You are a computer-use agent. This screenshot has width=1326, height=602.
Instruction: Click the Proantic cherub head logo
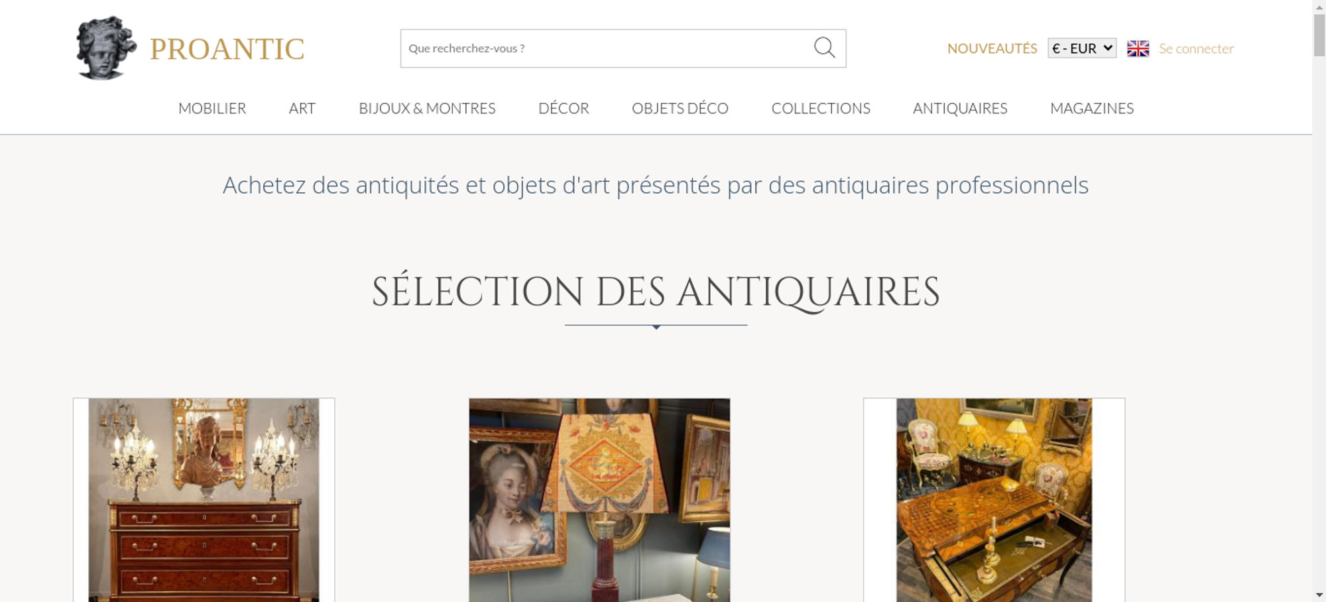coord(106,48)
